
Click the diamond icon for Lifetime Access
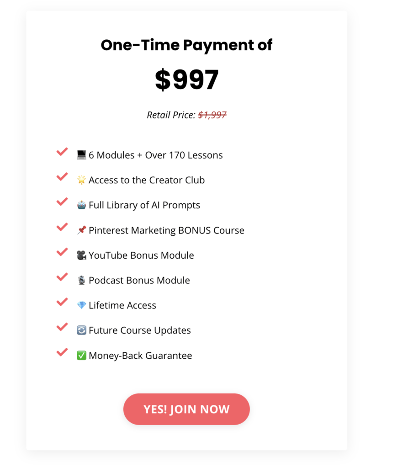82,305
